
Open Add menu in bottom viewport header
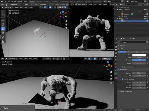coord(30,59)
